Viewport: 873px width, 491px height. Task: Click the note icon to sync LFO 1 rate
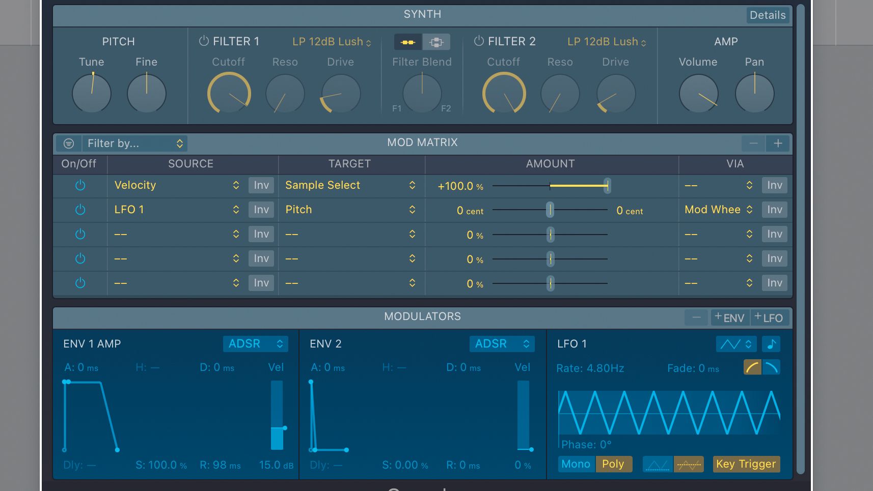(772, 344)
